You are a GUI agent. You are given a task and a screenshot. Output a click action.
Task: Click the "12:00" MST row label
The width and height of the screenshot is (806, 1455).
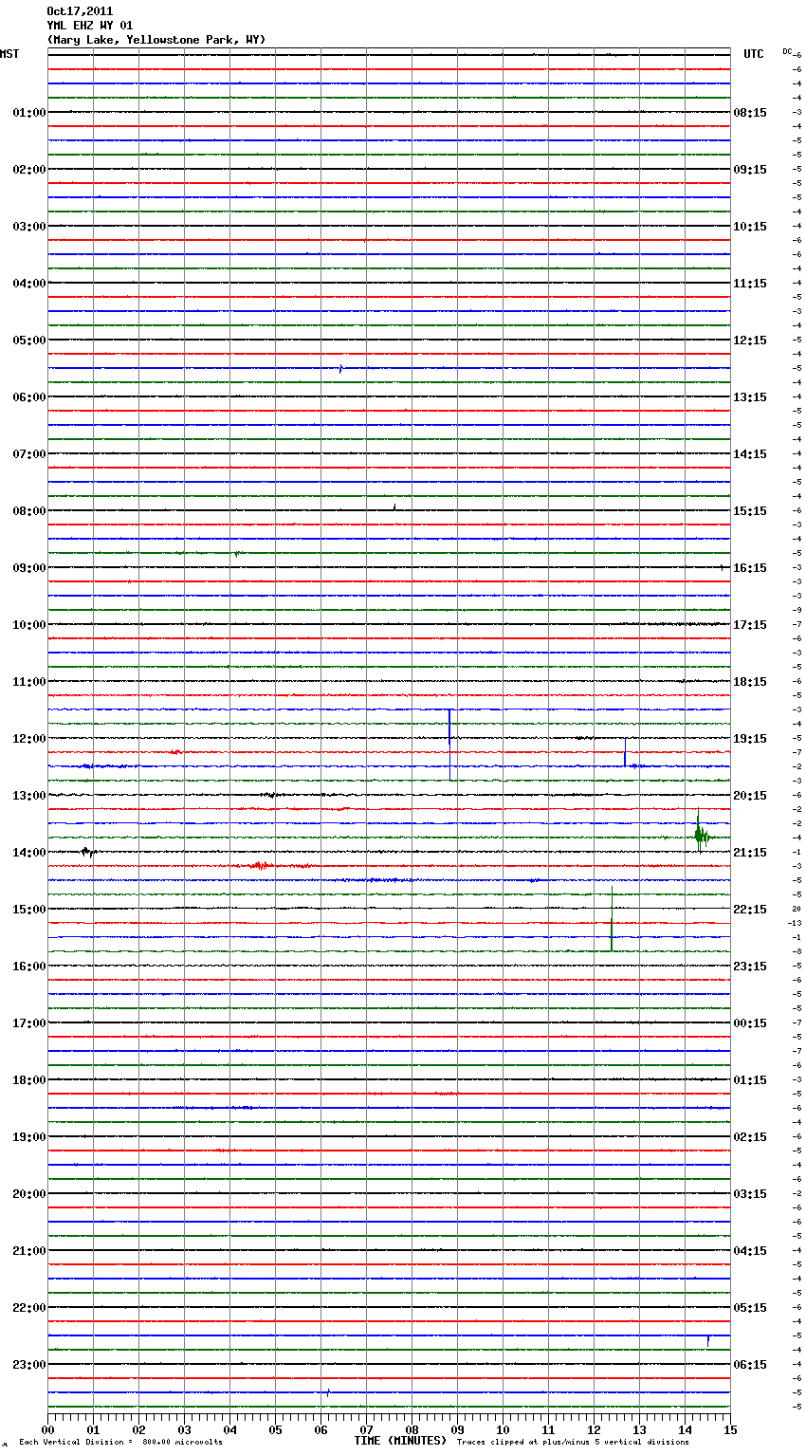click(29, 739)
